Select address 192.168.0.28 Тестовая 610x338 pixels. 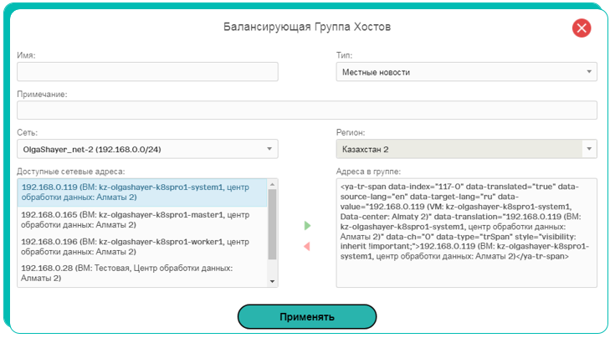point(142,273)
